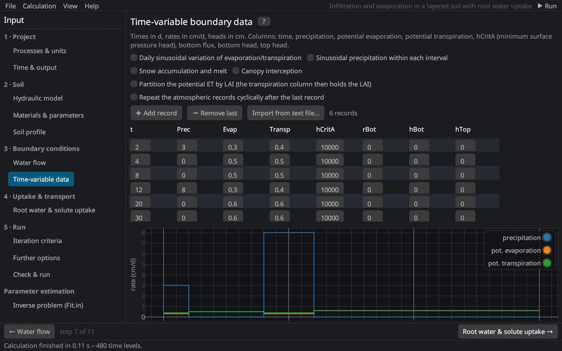Open Inverse problem (Fit.in) in sidebar
Image resolution: width=562 pixels, height=351 pixels.
click(48, 305)
